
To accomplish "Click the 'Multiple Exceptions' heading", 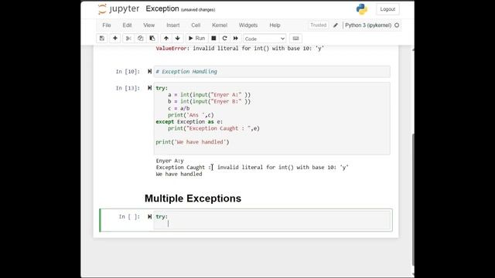I will tap(193, 198).
